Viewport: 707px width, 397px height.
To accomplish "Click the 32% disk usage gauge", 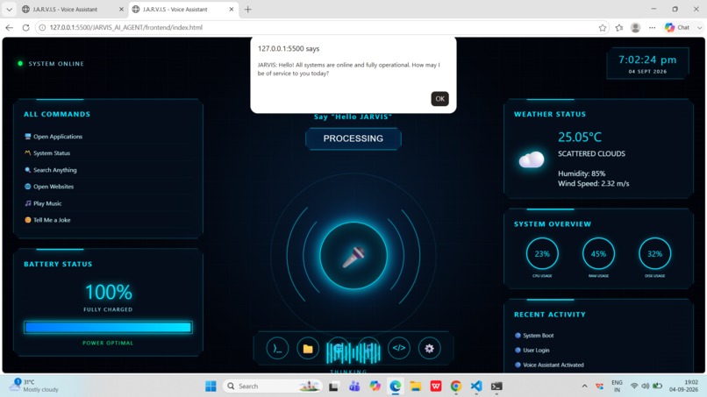I will point(654,253).
